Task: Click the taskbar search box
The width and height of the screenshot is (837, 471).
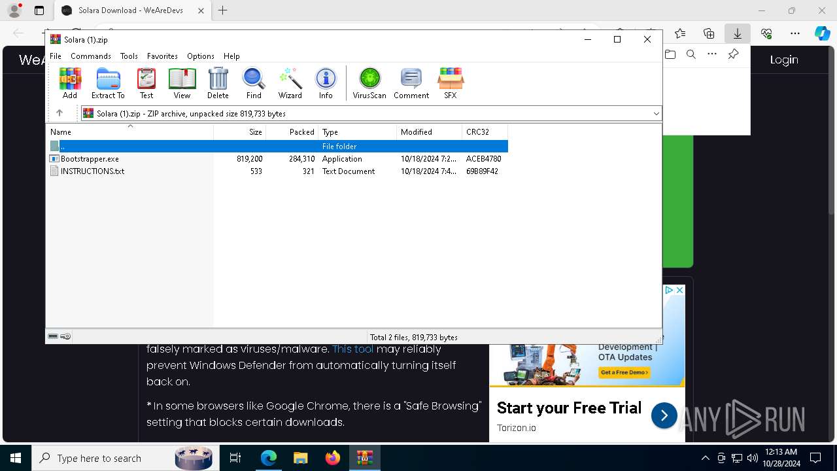Action: [124, 458]
